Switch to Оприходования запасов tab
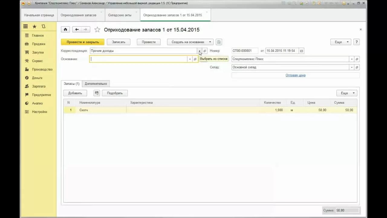The width and height of the screenshot is (387, 218). (81, 15)
